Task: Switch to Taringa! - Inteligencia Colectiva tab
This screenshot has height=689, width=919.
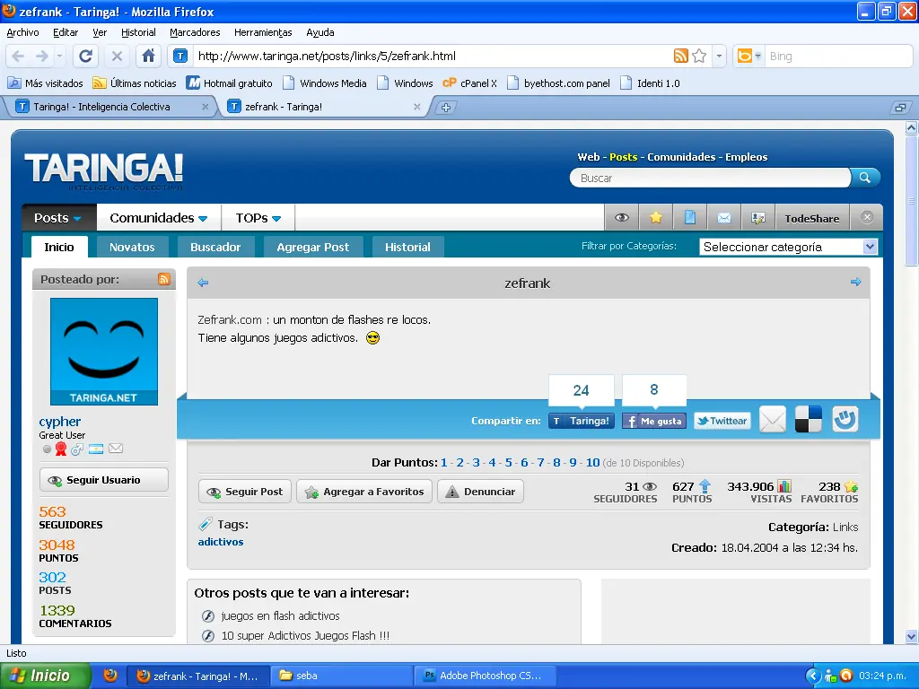Action: tap(110, 107)
